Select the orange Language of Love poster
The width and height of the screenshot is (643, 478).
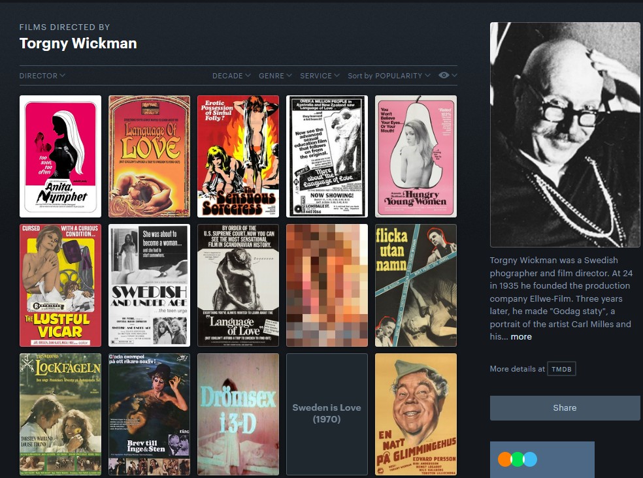[x=149, y=156]
